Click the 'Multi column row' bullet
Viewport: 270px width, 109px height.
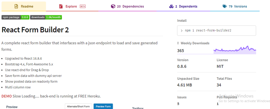tap(18, 87)
